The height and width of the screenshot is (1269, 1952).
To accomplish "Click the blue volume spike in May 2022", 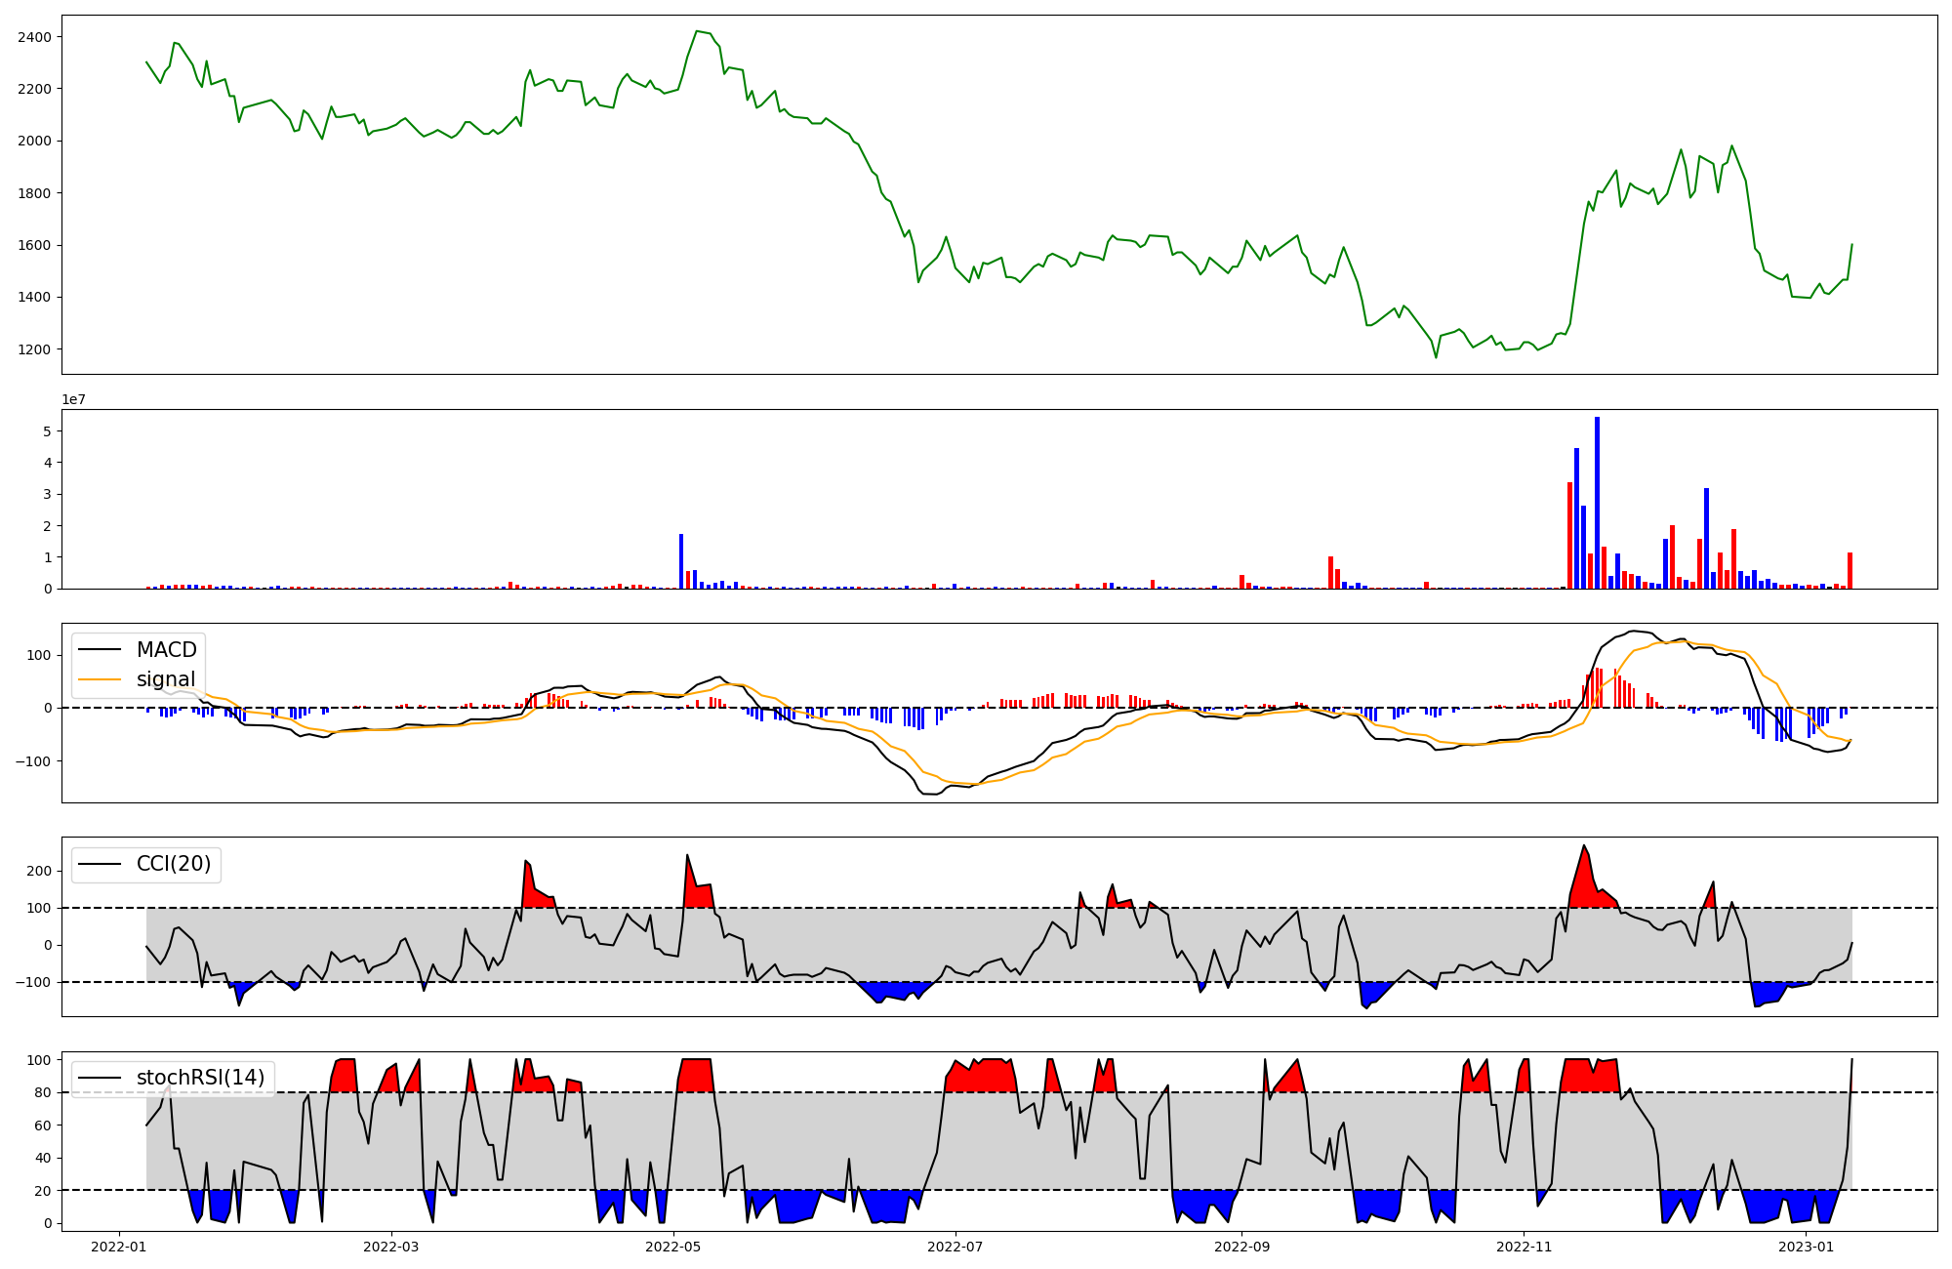I will click(681, 561).
